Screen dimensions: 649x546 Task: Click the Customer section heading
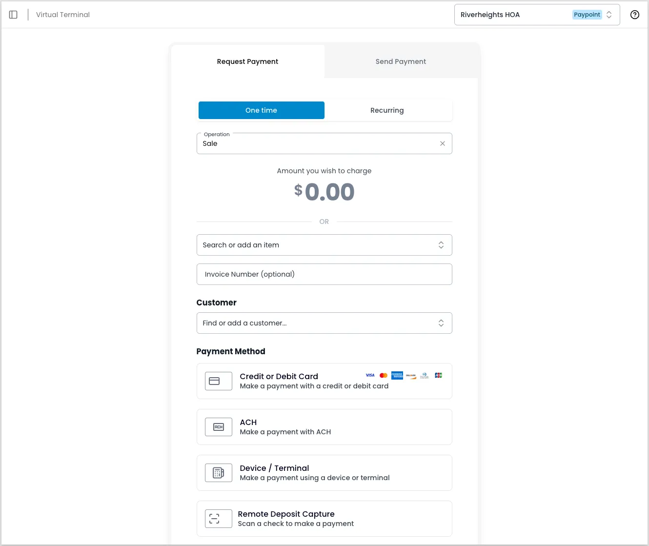pyautogui.click(x=217, y=303)
